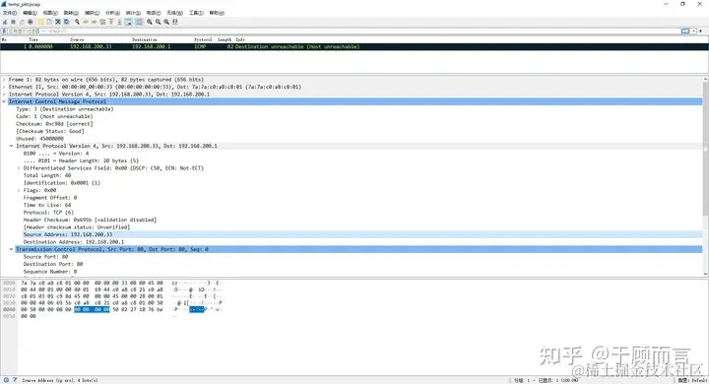Screen dimensions: 709x384
Task: Restart the current capture via toolbar icon
Action: pyautogui.click(x=22, y=22)
